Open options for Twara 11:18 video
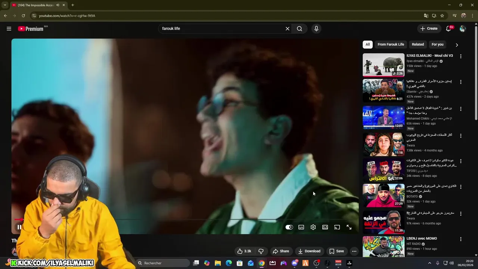 461,136
